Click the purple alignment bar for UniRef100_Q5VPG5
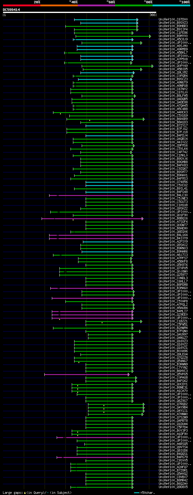Viewport: 193px width, 495px height. coord(87,374)
